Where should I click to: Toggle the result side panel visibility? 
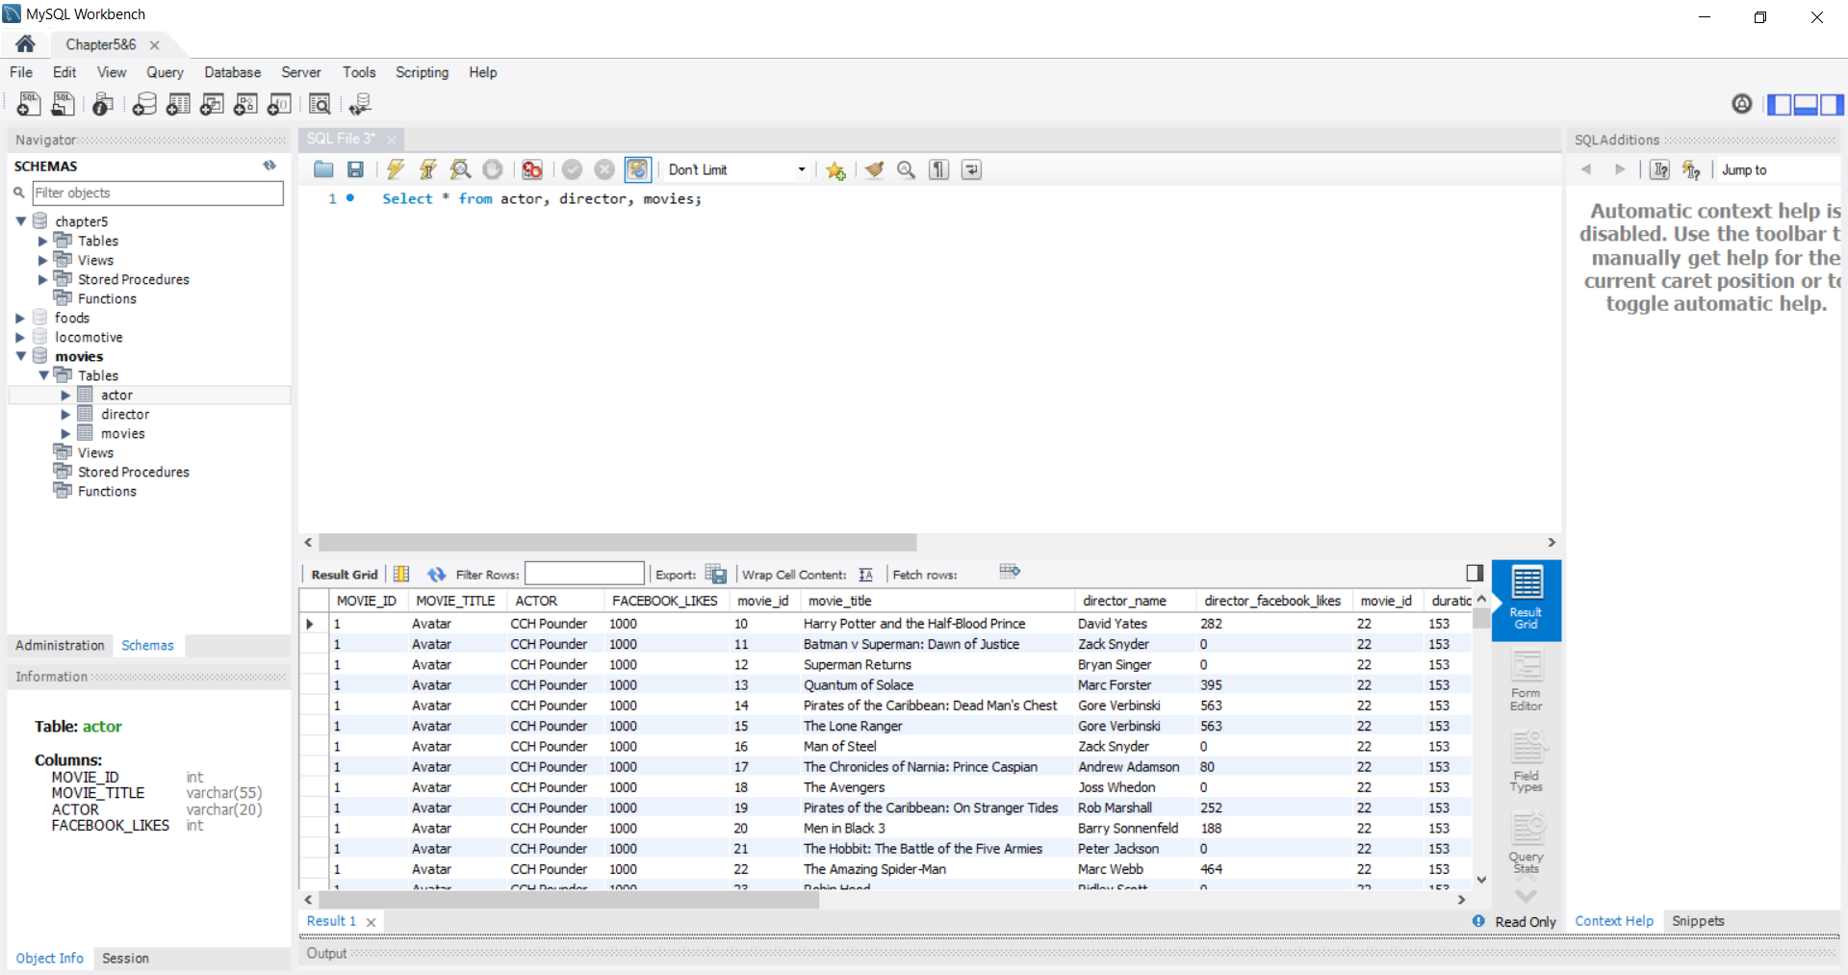pos(1474,574)
